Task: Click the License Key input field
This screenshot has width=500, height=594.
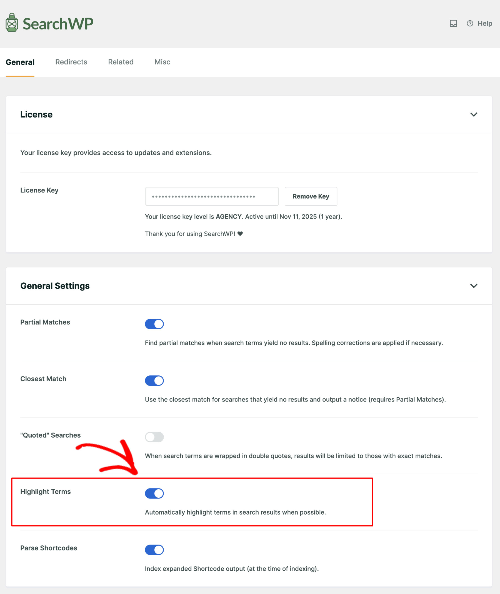Action: (212, 196)
